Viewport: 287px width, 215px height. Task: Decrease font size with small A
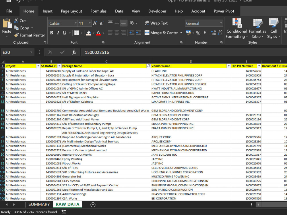(x=101, y=24)
